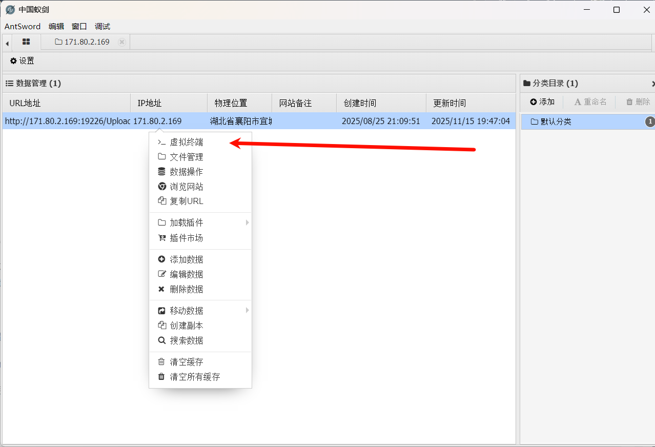
Task: Open 插件市场 menu entry
Action: (x=200, y=238)
